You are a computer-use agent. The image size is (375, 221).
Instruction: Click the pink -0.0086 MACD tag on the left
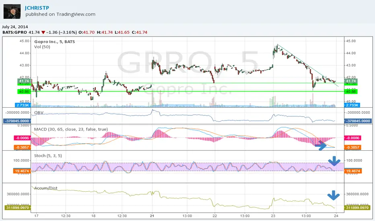coord(22,138)
